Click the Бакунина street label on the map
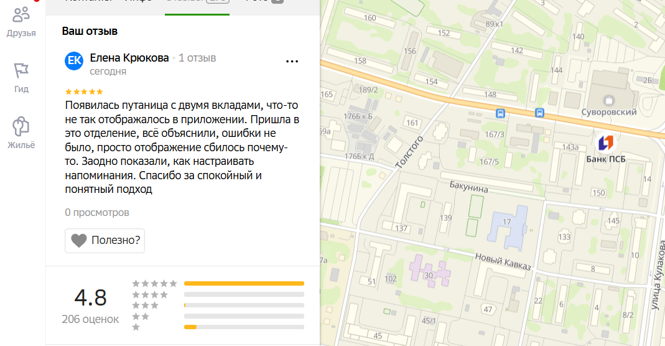 tap(468, 187)
